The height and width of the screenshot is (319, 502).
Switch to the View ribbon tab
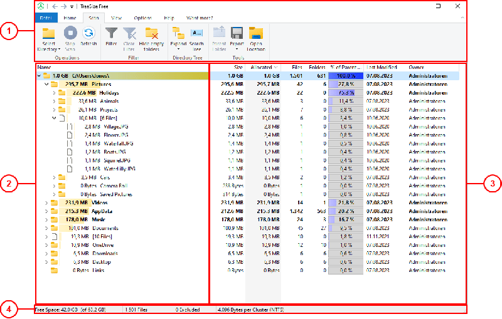(x=117, y=18)
